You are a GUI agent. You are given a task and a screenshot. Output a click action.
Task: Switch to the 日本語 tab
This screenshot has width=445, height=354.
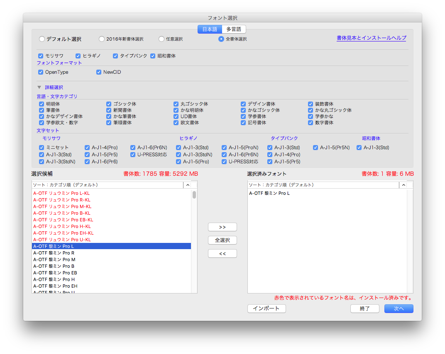click(x=210, y=29)
